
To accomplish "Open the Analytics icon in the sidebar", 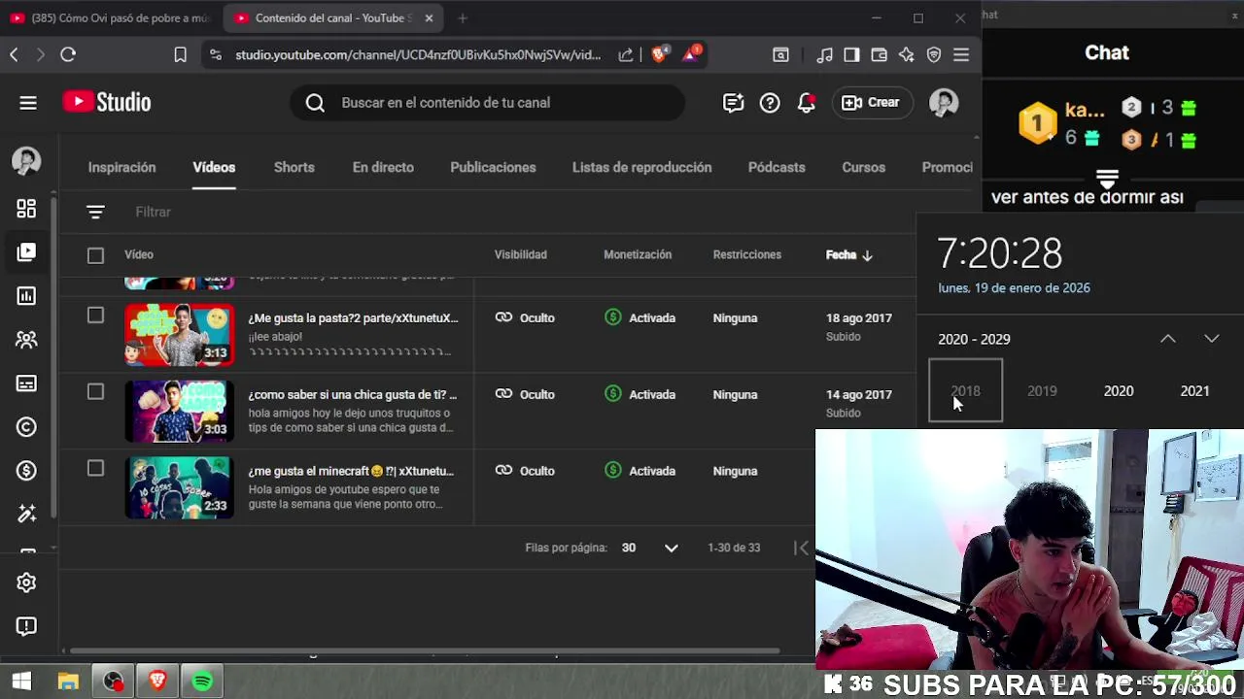I will pos(26,296).
